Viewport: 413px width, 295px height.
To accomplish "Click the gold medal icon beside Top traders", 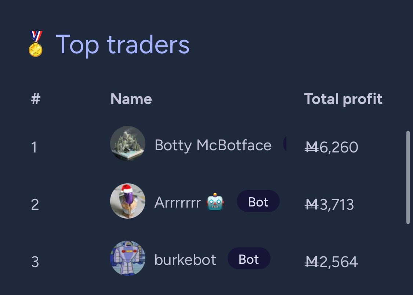I will click(x=36, y=44).
